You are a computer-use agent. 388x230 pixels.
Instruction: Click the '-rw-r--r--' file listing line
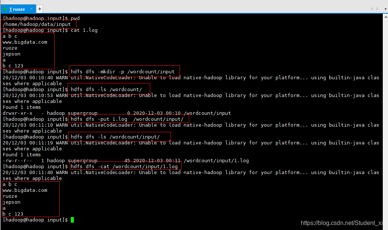pyautogui.click(x=126, y=161)
